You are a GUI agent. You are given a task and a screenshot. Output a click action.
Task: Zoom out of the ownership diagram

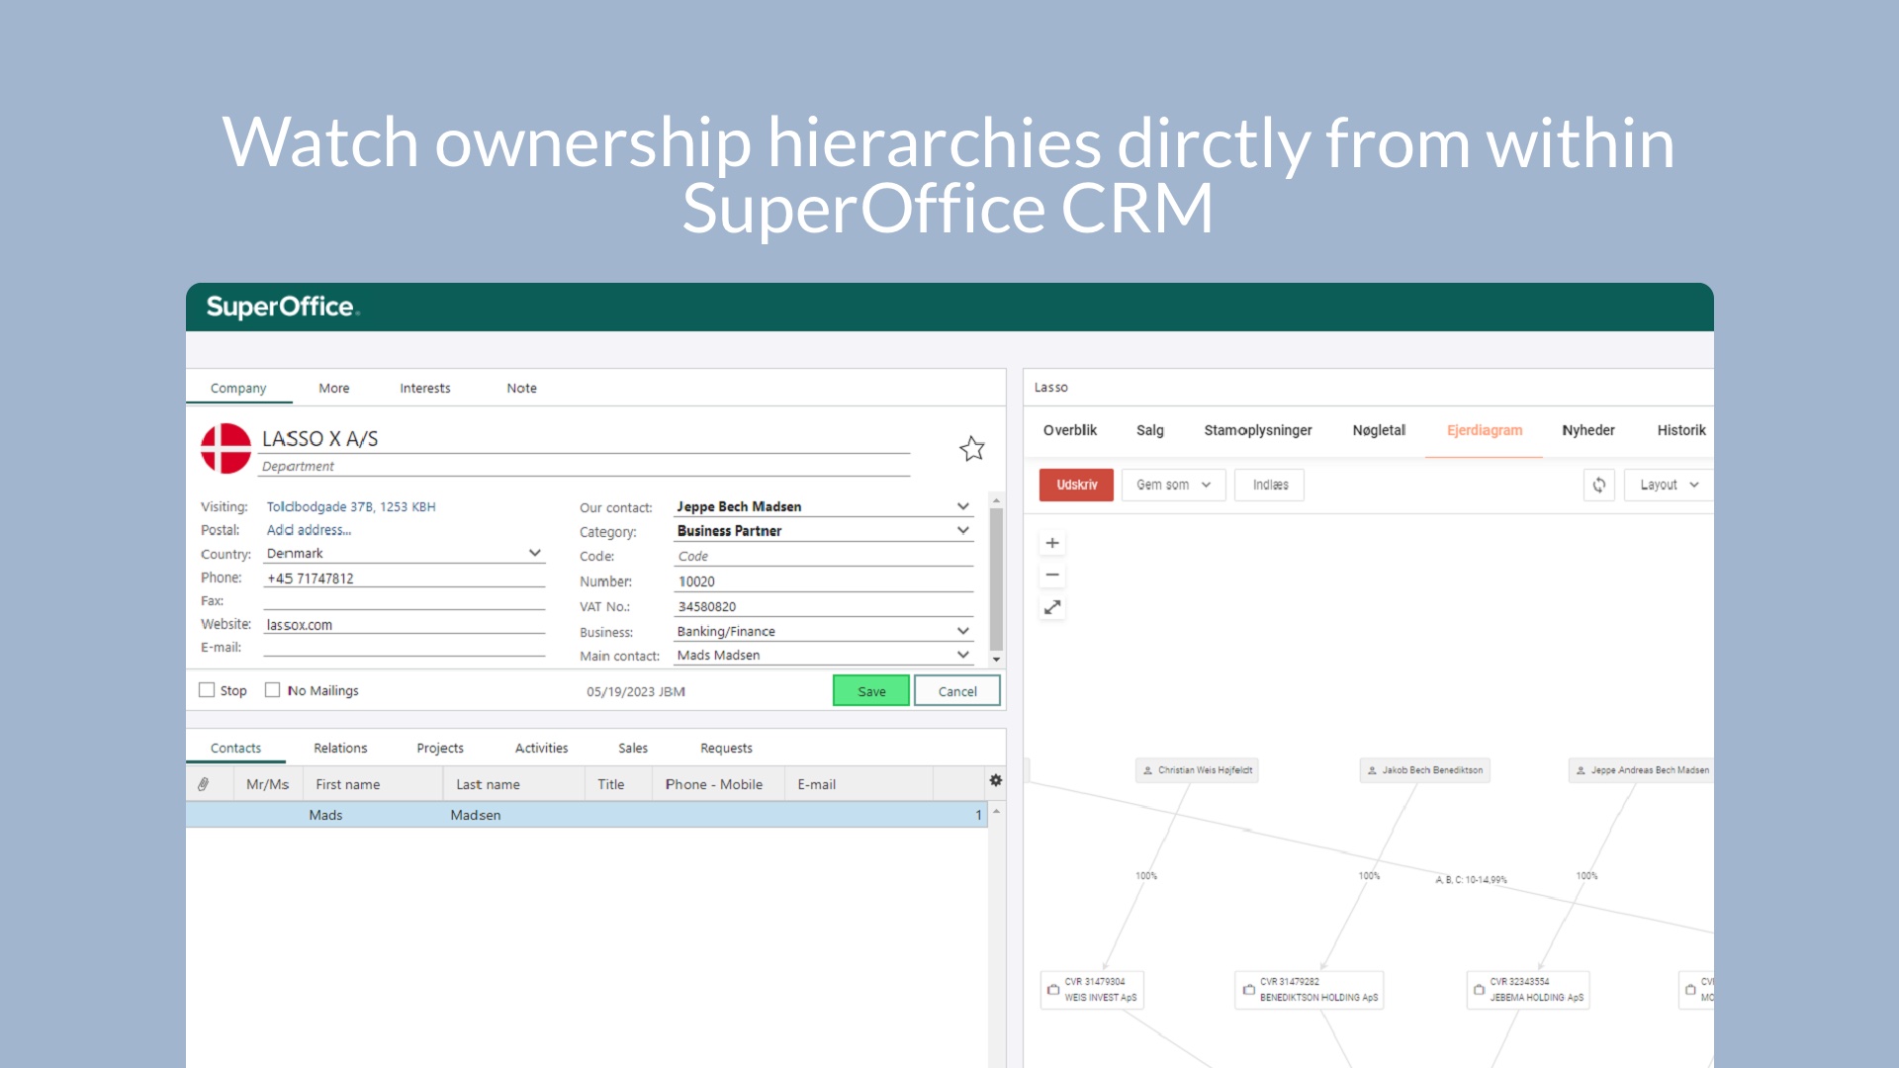(1052, 575)
